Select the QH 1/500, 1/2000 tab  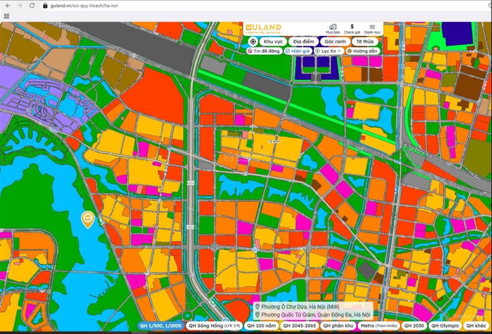coord(161,325)
